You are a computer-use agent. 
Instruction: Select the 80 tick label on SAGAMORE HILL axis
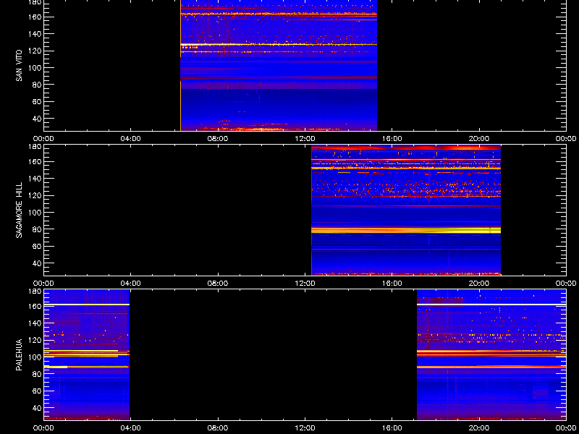pos(37,229)
